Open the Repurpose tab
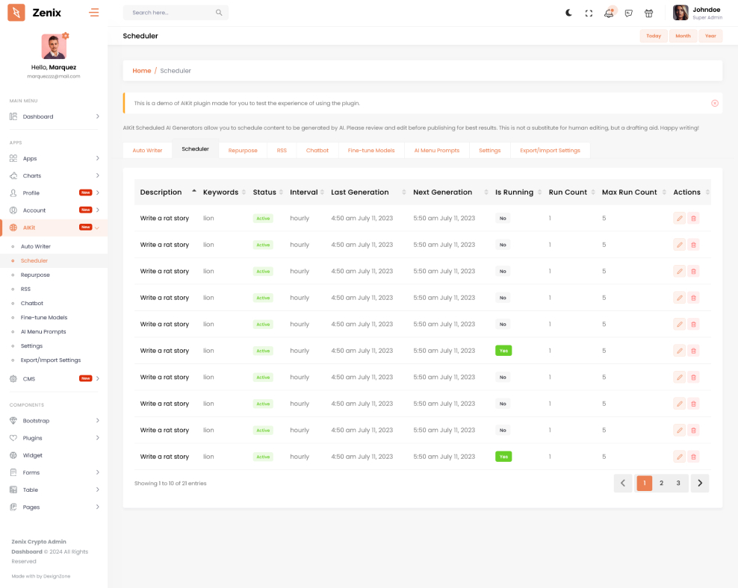The image size is (738, 588). pyautogui.click(x=243, y=150)
